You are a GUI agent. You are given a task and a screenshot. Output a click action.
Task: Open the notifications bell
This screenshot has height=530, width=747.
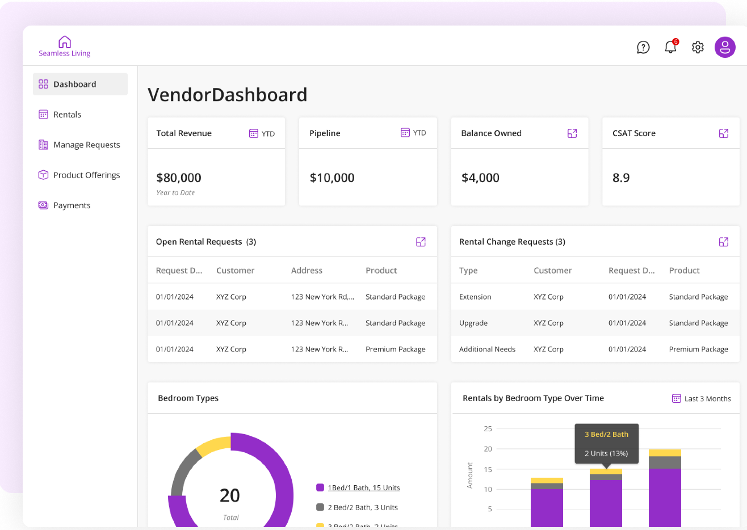(x=670, y=47)
